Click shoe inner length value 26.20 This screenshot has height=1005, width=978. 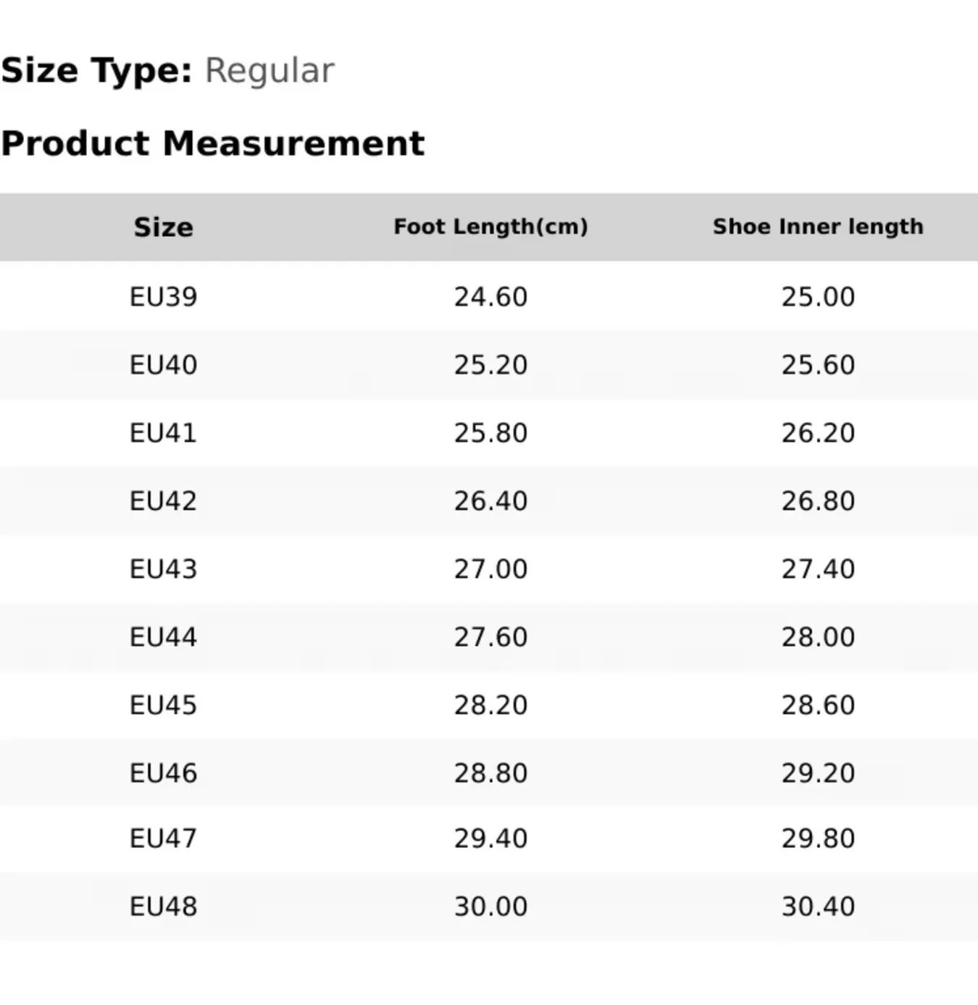[x=818, y=433]
